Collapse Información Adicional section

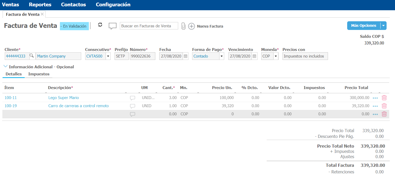pos(6,66)
